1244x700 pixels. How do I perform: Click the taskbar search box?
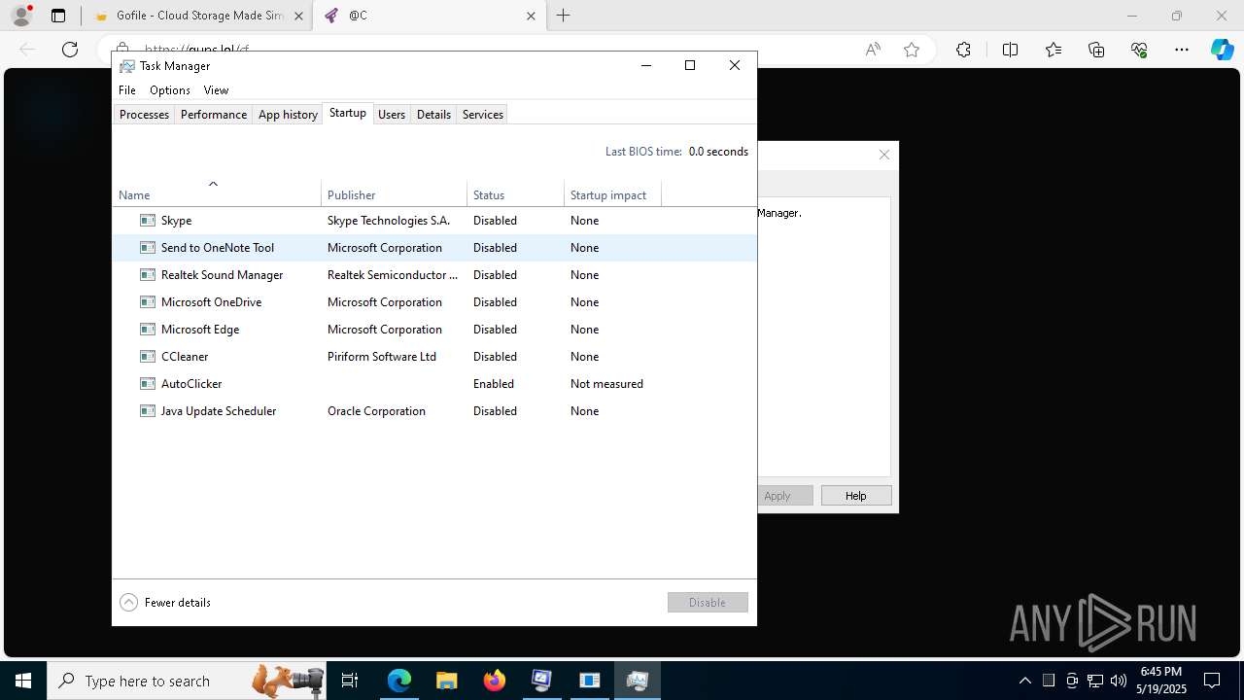coord(188,681)
